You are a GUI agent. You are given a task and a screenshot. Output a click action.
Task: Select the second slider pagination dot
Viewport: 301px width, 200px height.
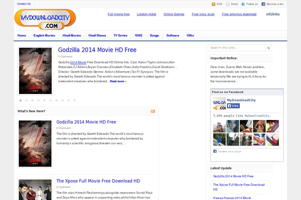click(27, 100)
